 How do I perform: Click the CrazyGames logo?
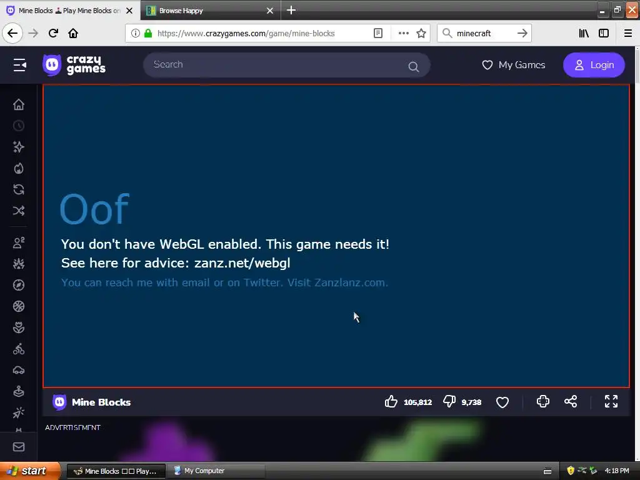tap(74, 65)
